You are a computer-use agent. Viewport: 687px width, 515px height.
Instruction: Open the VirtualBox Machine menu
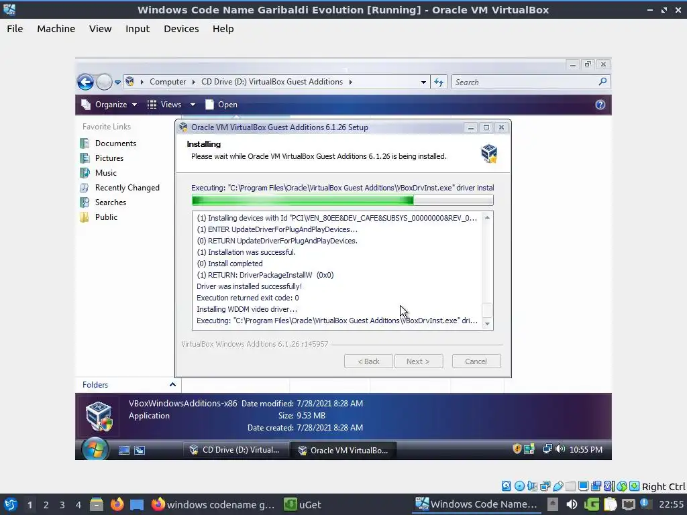[56, 29]
